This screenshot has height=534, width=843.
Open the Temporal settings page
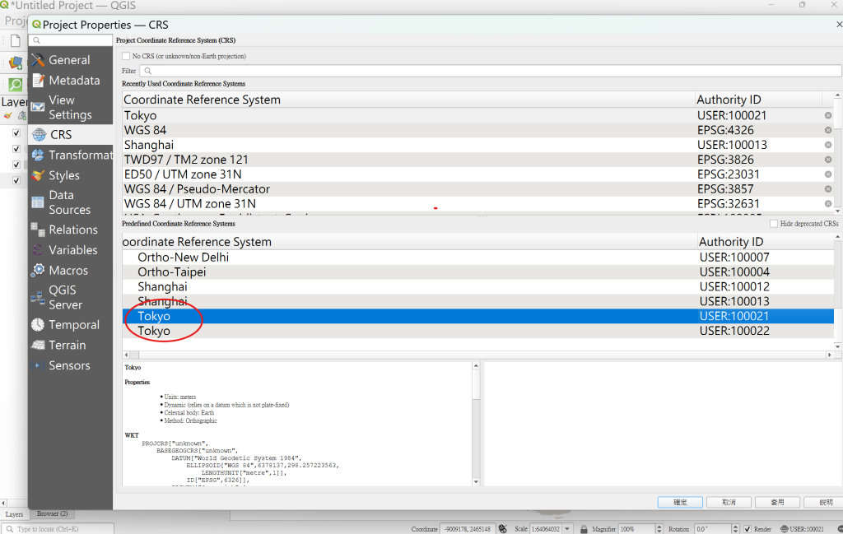click(x=71, y=325)
